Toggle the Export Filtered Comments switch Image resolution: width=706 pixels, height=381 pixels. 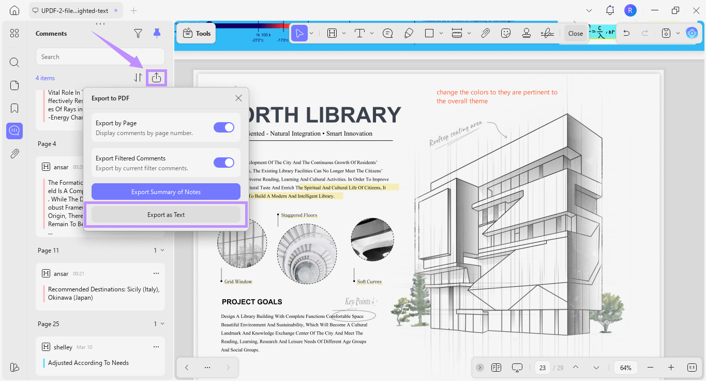click(224, 163)
